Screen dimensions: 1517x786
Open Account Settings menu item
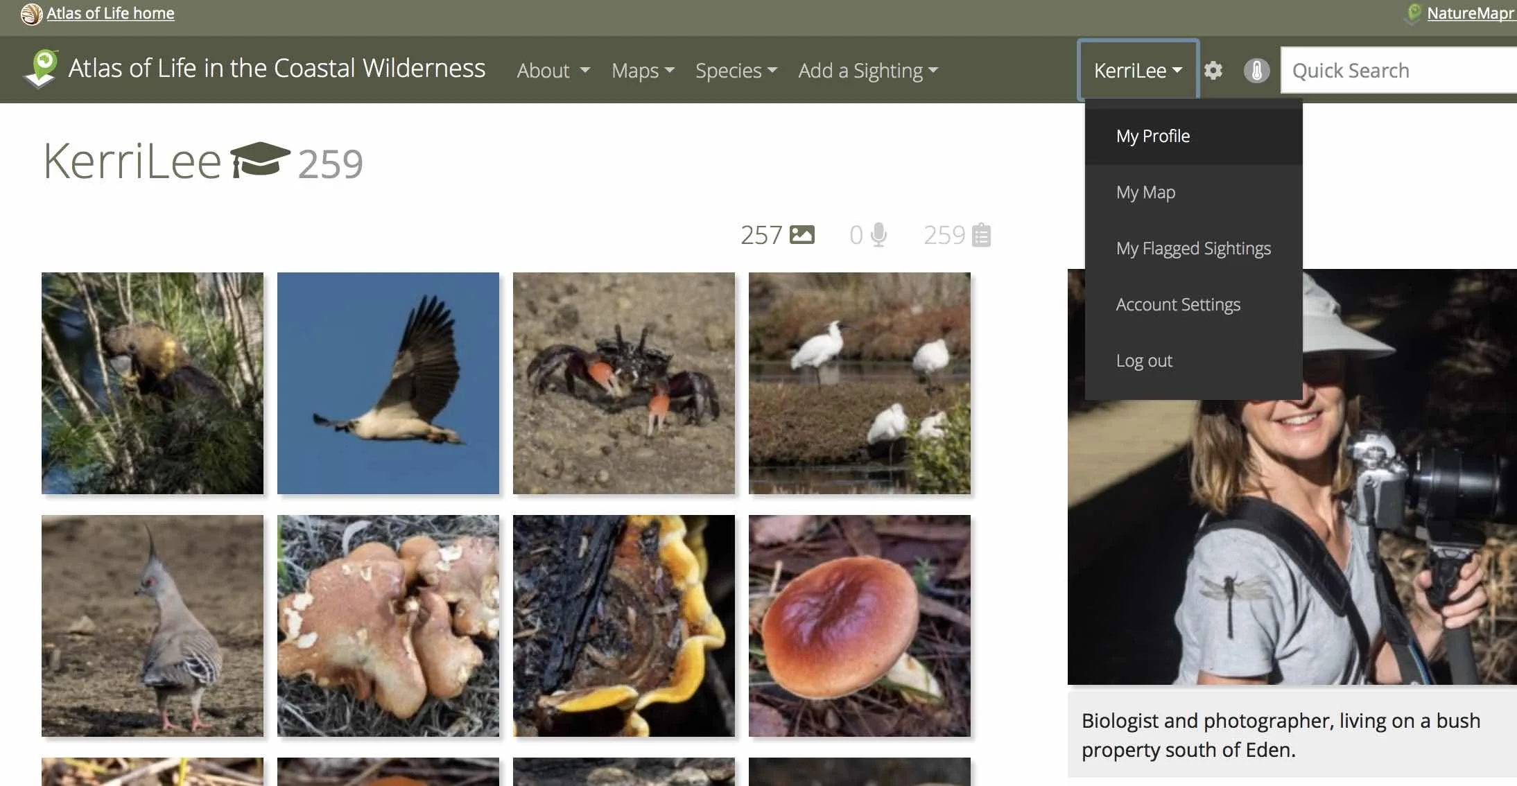click(1193, 304)
